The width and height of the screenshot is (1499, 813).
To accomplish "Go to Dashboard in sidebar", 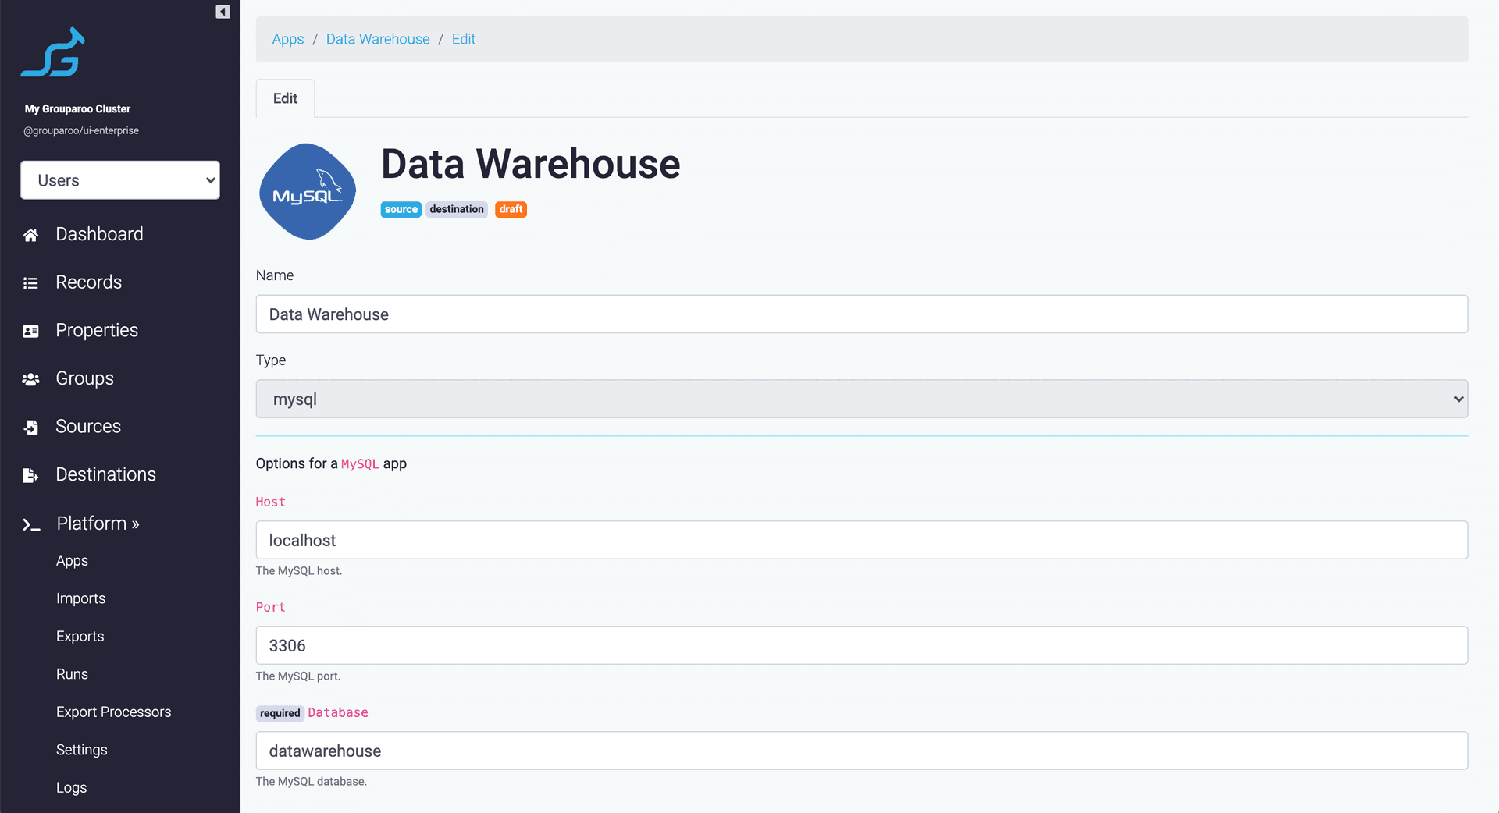I will pos(99,234).
